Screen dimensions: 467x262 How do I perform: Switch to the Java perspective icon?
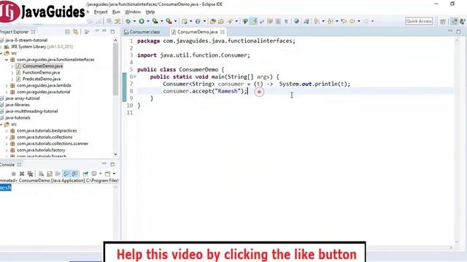454,21
